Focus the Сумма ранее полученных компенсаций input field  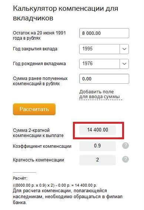(104, 79)
